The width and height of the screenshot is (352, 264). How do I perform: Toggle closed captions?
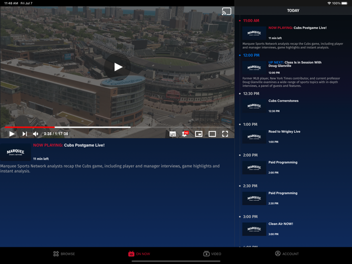point(172,134)
